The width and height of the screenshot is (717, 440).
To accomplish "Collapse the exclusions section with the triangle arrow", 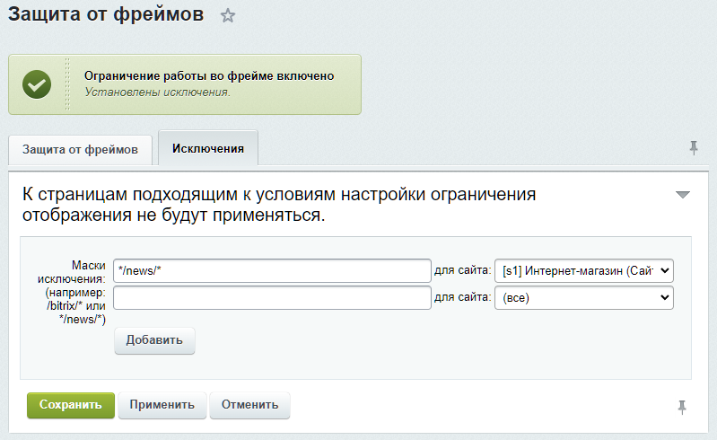I will pos(683,195).
